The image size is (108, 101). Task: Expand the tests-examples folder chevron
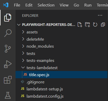coord(23,61)
